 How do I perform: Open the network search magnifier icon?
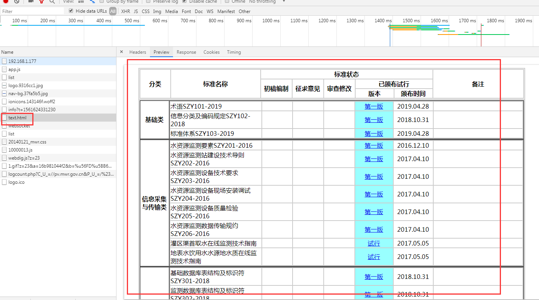[52, 2]
